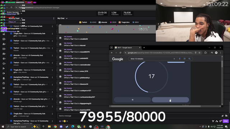The image size is (230, 129).
Task: Open Microsoft Edge from the taskbar
Action: pos(73,126)
